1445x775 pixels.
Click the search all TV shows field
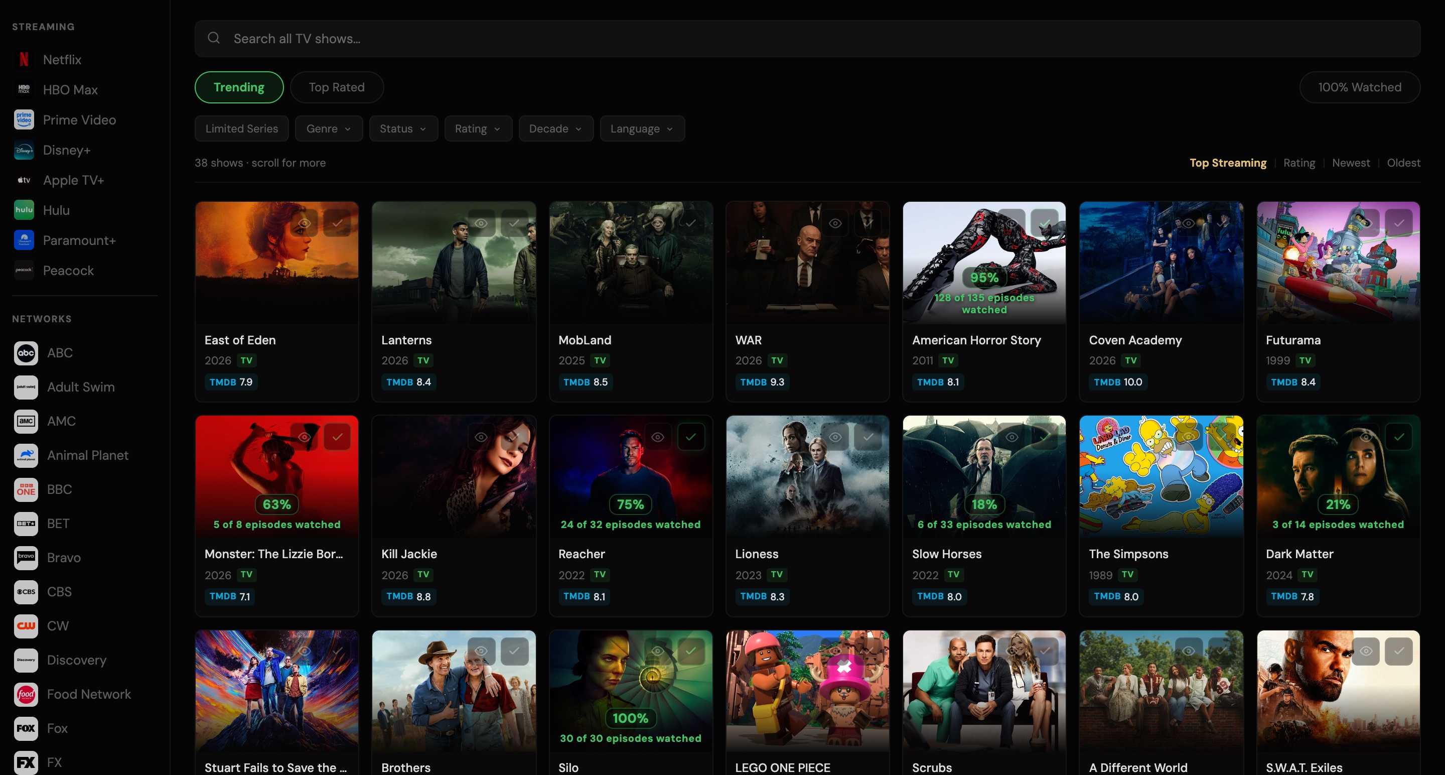[x=808, y=38]
